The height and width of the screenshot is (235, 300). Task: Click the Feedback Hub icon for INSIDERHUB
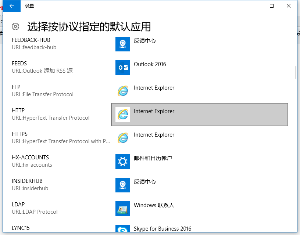pos(122,185)
